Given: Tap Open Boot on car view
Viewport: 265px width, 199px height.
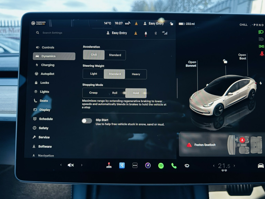Looking at the screenshot, I should [242, 56].
